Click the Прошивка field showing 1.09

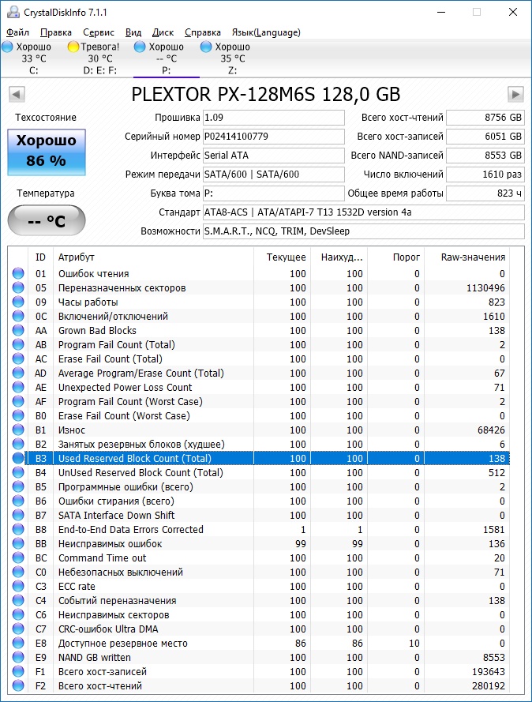pyautogui.click(x=274, y=118)
